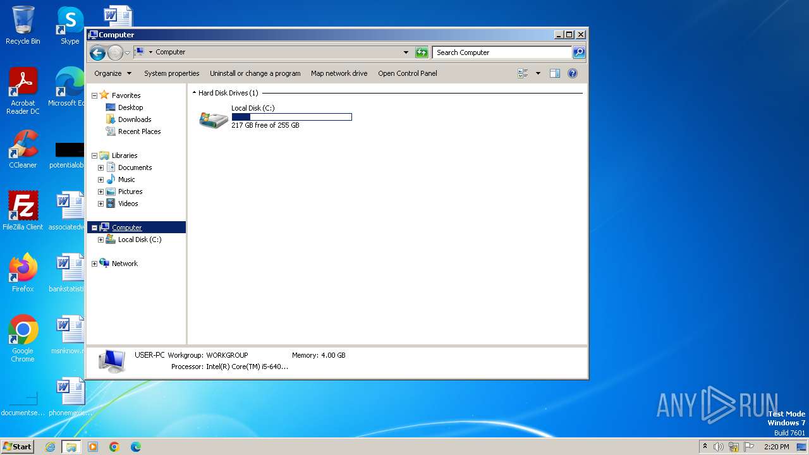Click the Back navigation arrow
809x455 pixels.
(97, 52)
